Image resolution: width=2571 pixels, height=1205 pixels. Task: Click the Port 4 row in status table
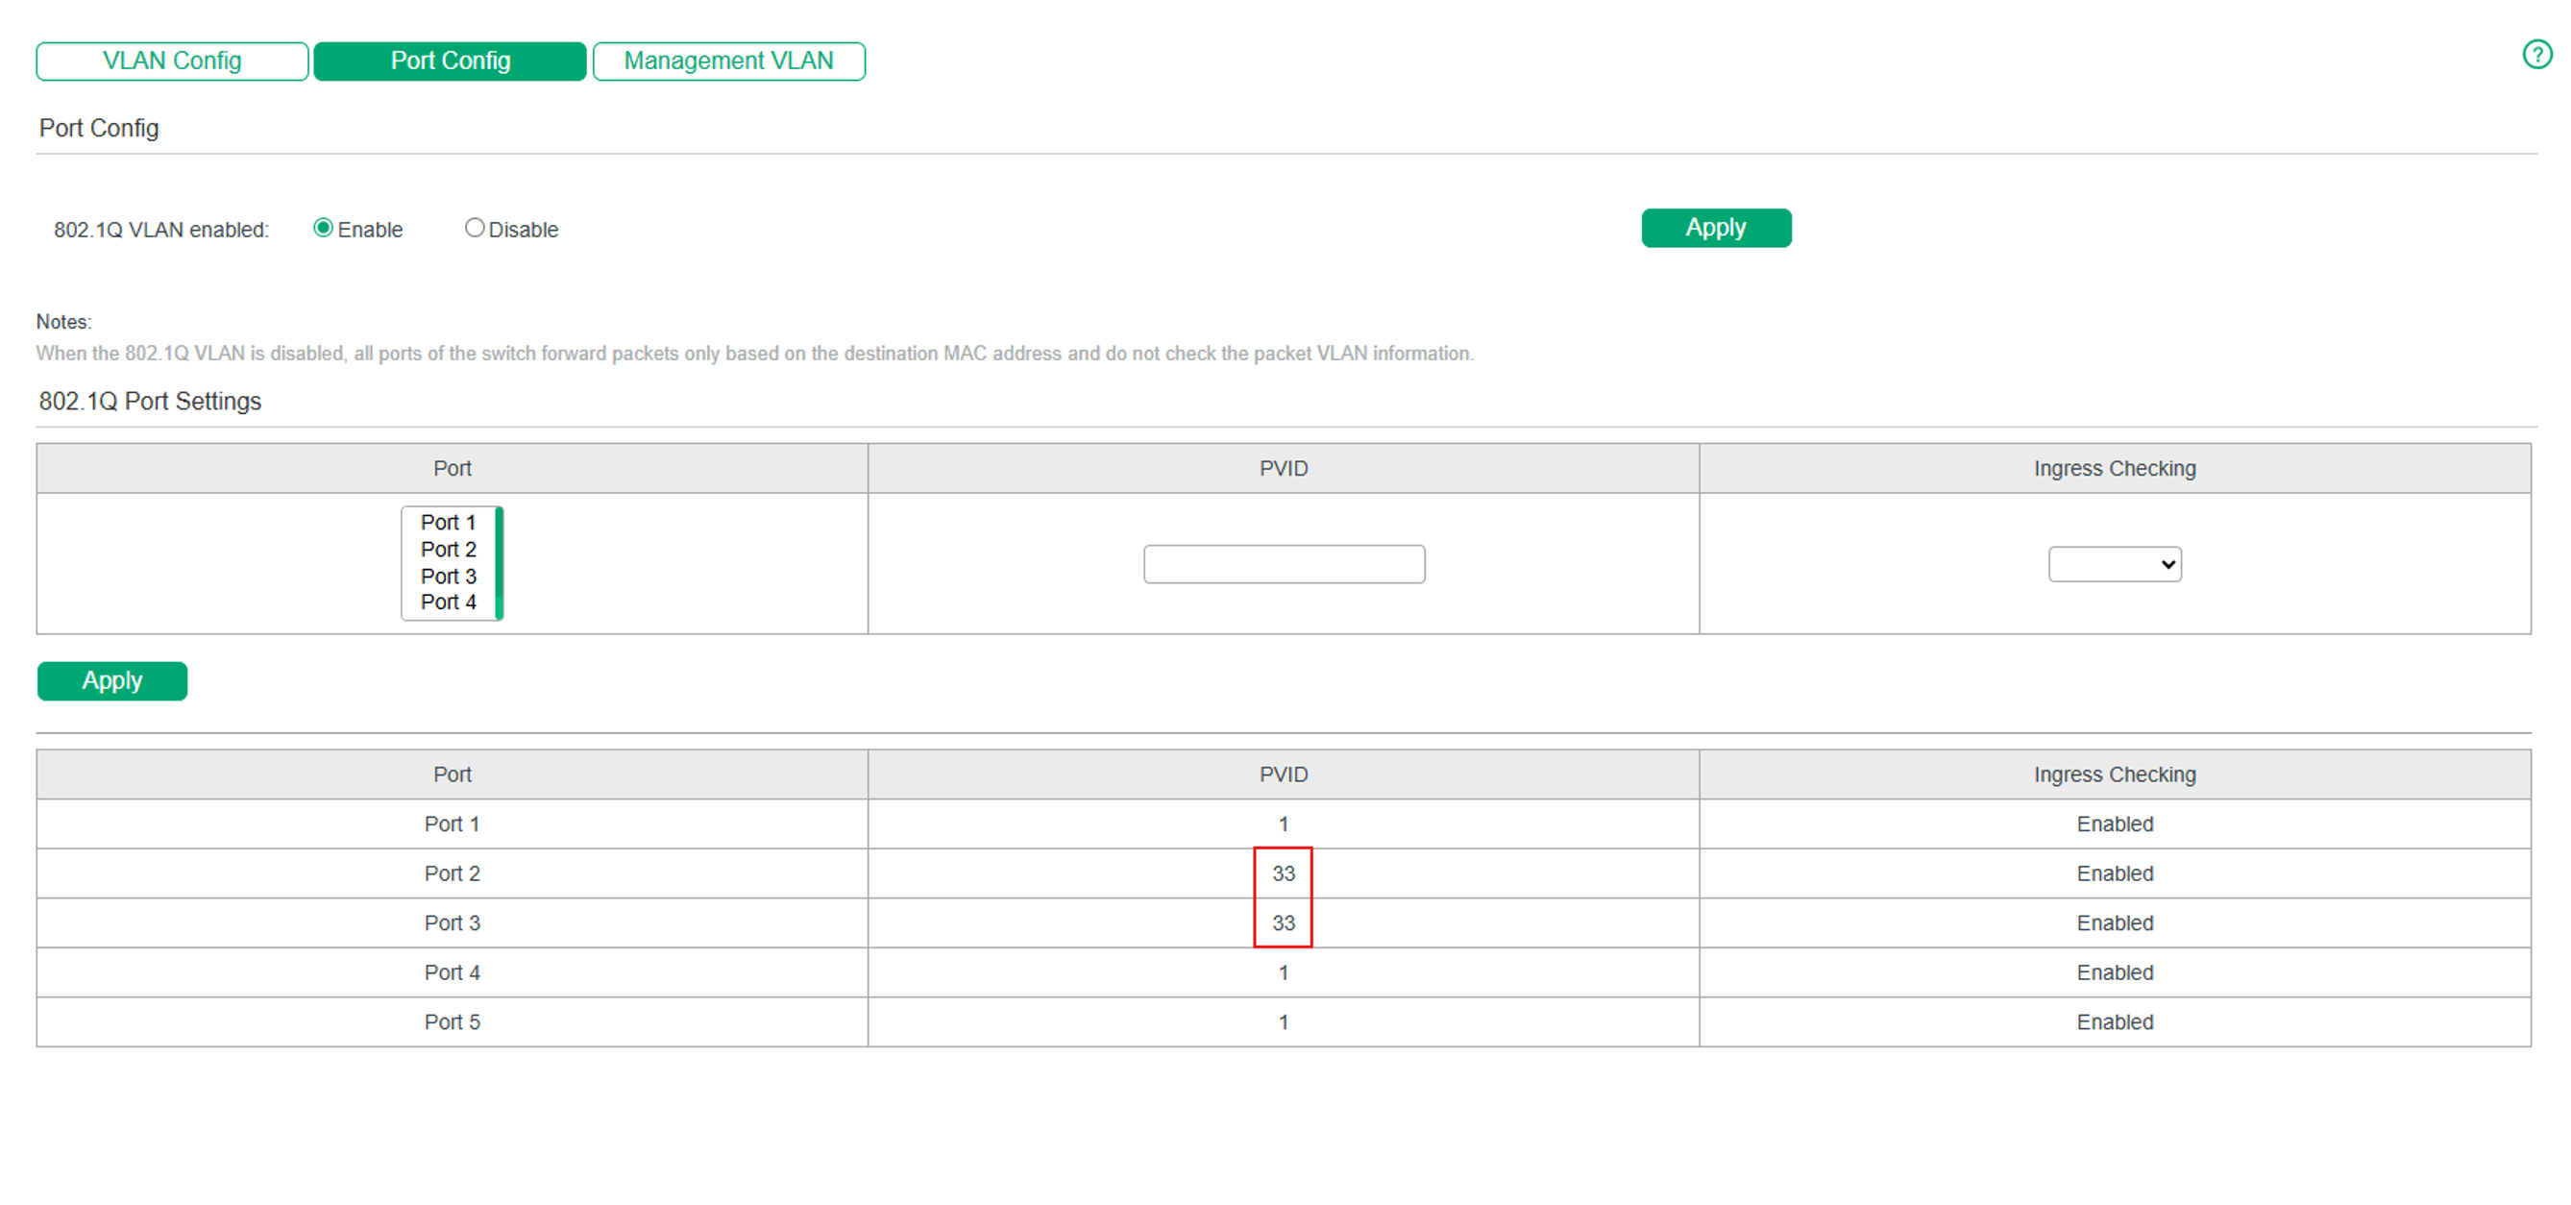(x=1284, y=972)
